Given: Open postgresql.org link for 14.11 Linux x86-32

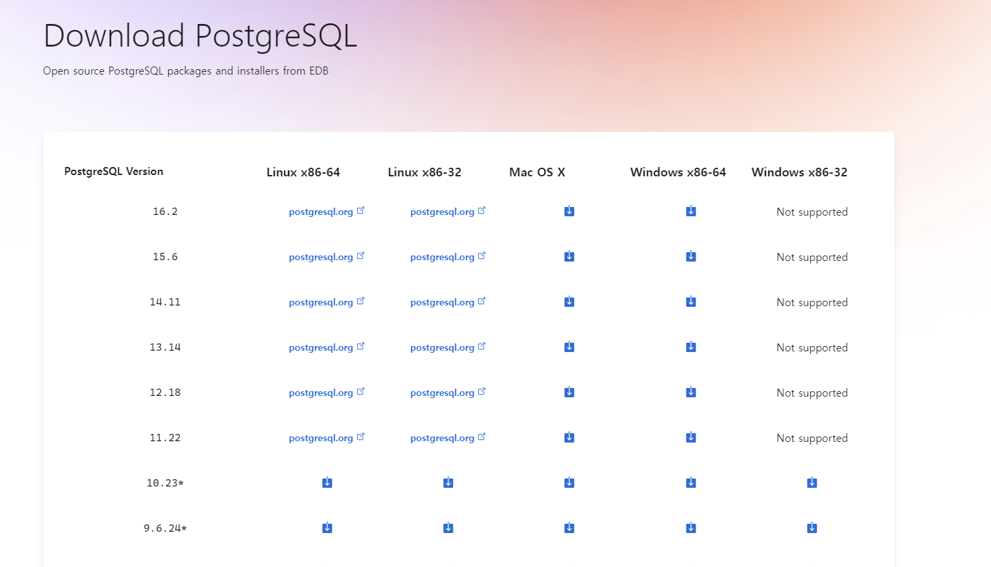Looking at the screenshot, I should 448,302.
